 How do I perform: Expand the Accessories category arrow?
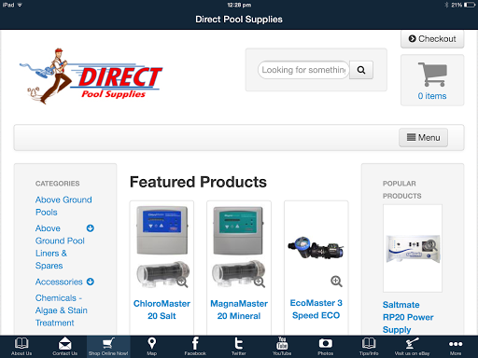91,282
